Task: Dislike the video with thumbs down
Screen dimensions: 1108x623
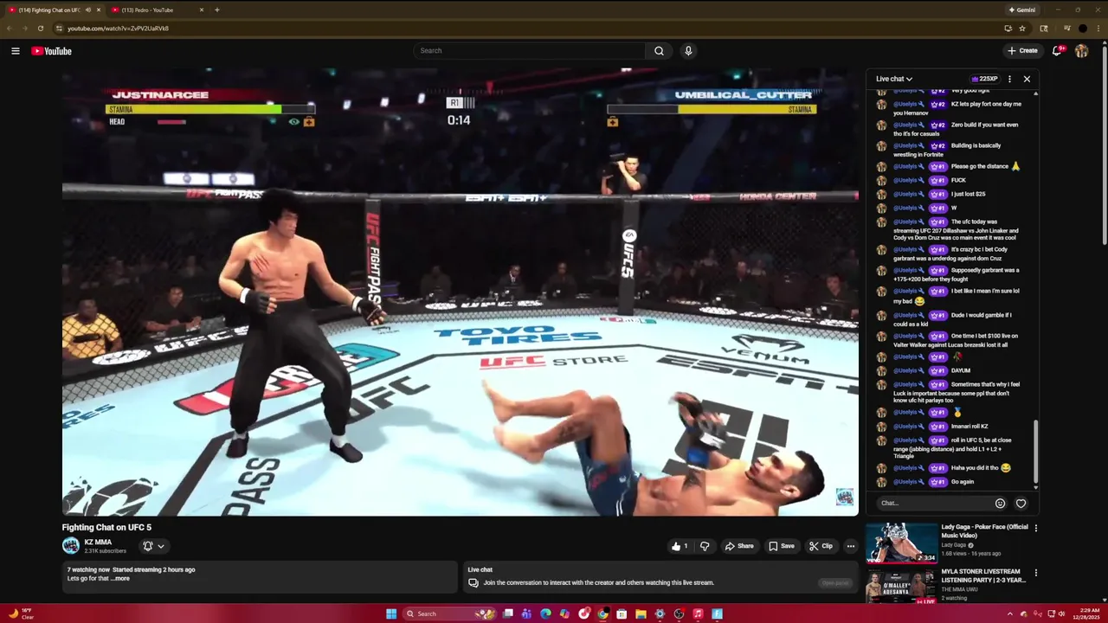Action: click(x=705, y=546)
